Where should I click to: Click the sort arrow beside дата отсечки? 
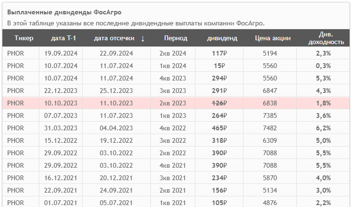tap(143, 39)
